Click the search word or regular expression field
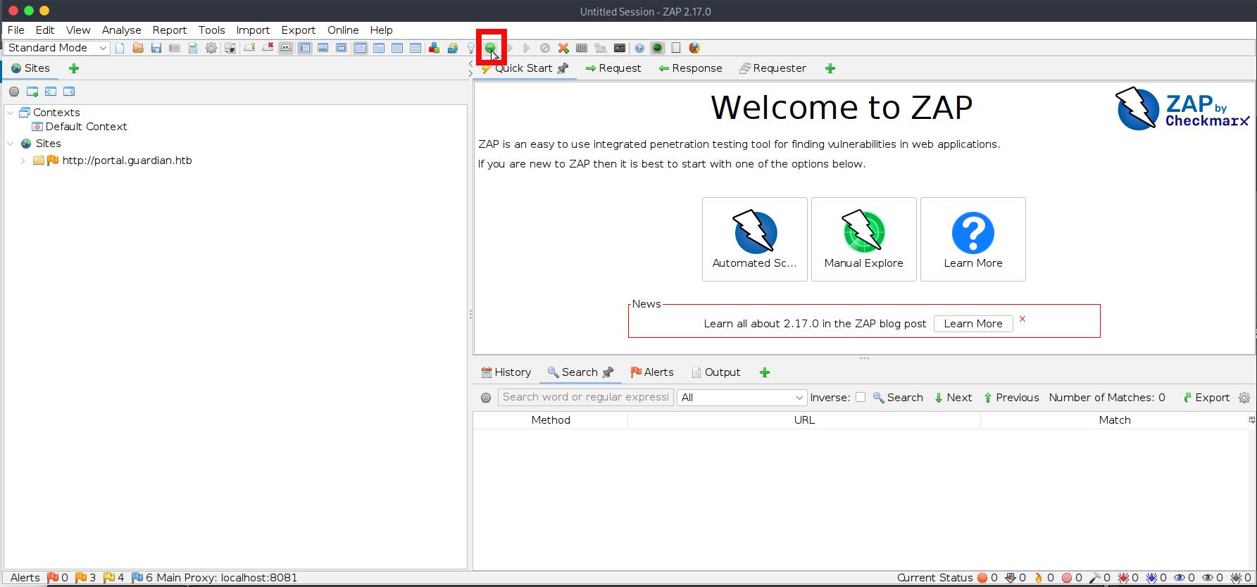1257x587 pixels. pyautogui.click(x=585, y=398)
